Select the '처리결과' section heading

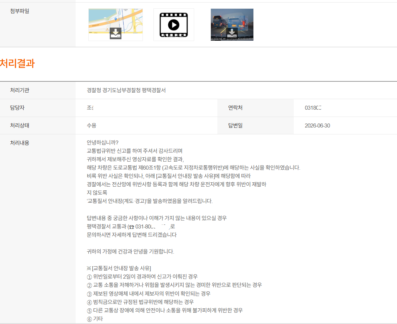(x=17, y=63)
